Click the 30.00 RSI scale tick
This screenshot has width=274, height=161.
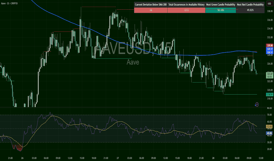[x=269, y=142]
